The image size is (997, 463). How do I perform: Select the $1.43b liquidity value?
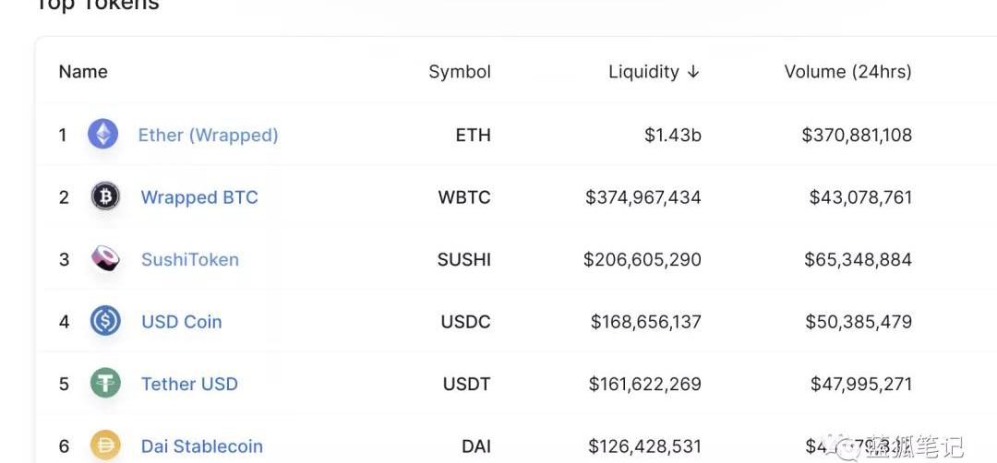coord(673,135)
